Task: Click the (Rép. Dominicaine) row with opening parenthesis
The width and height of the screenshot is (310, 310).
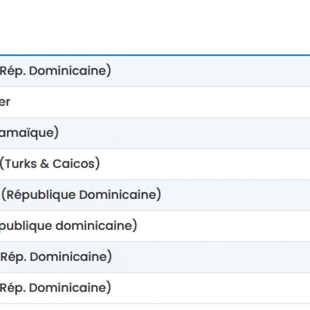Action: coord(56,257)
